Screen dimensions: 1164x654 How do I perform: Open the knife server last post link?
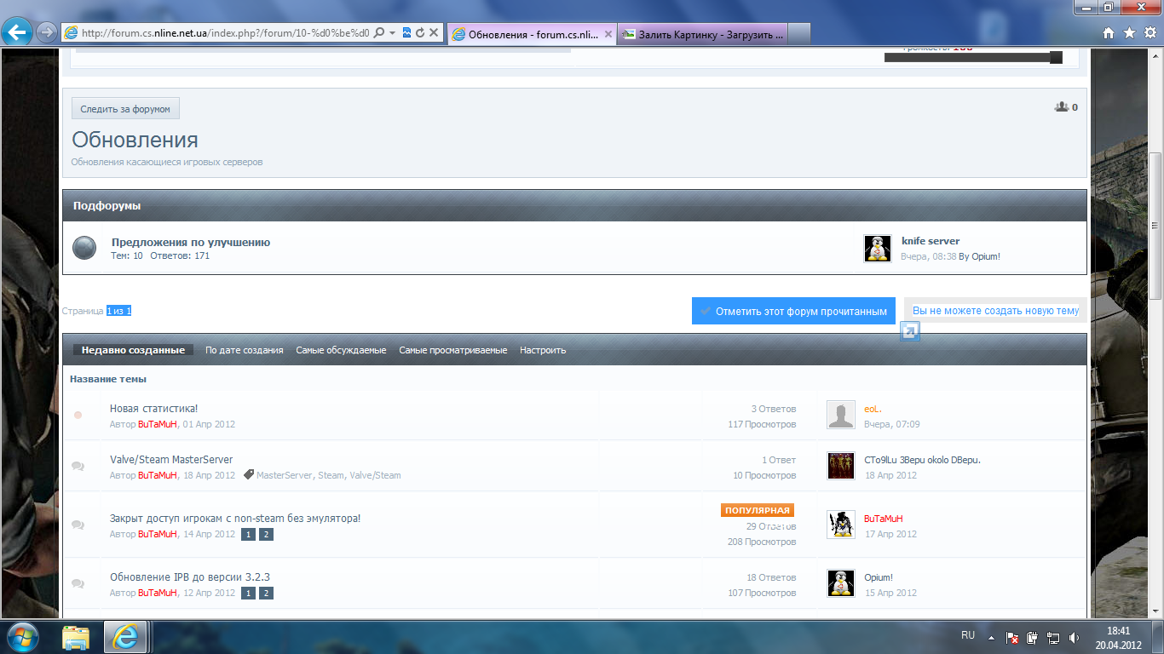pos(931,241)
